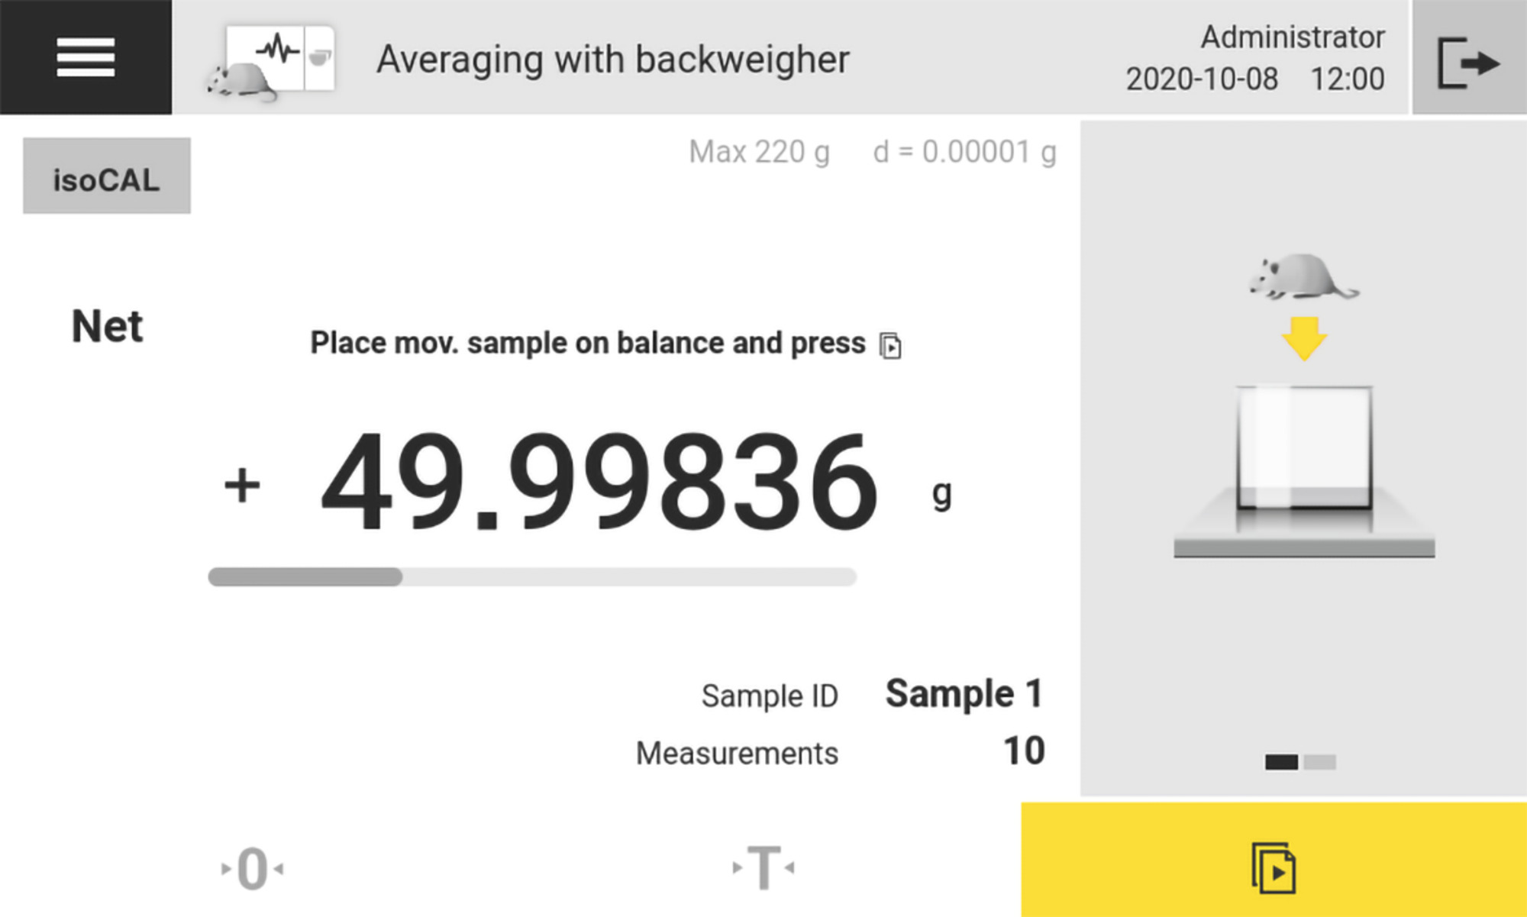This screenshot has height=917, width=1527.
Task: Tap the Averaging with backweigher title
Action: (x=612, y=60)
